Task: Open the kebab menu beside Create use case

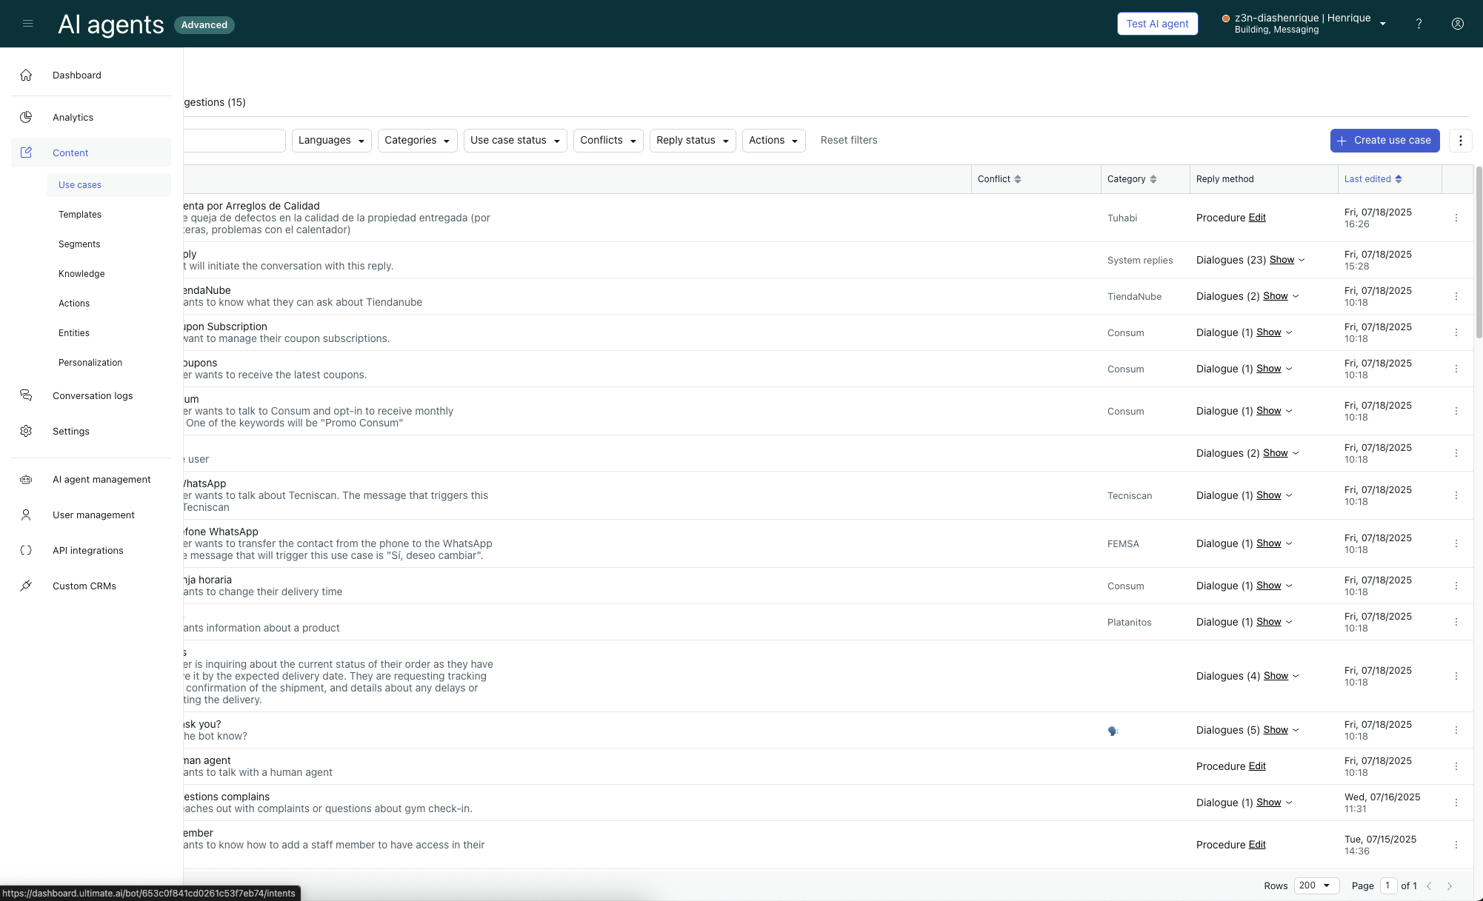Action: 1460,141
